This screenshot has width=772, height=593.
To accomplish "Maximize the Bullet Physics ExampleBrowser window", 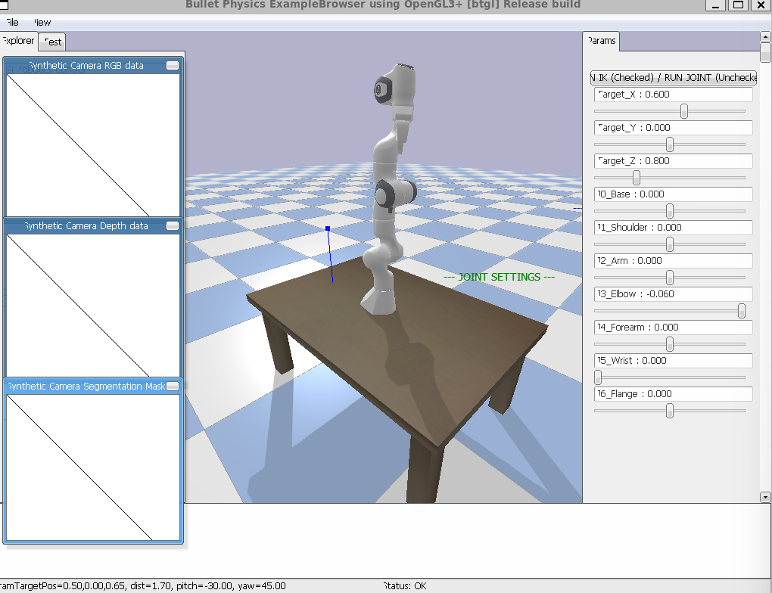I will (x=737, y=5).
